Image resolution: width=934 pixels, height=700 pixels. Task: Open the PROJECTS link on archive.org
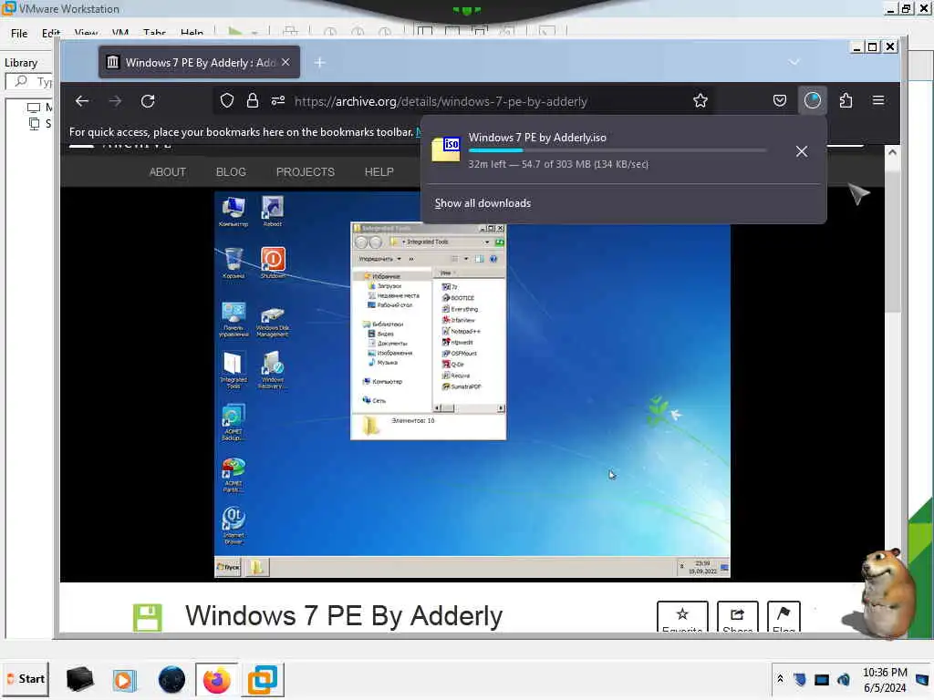coord(305,172)
